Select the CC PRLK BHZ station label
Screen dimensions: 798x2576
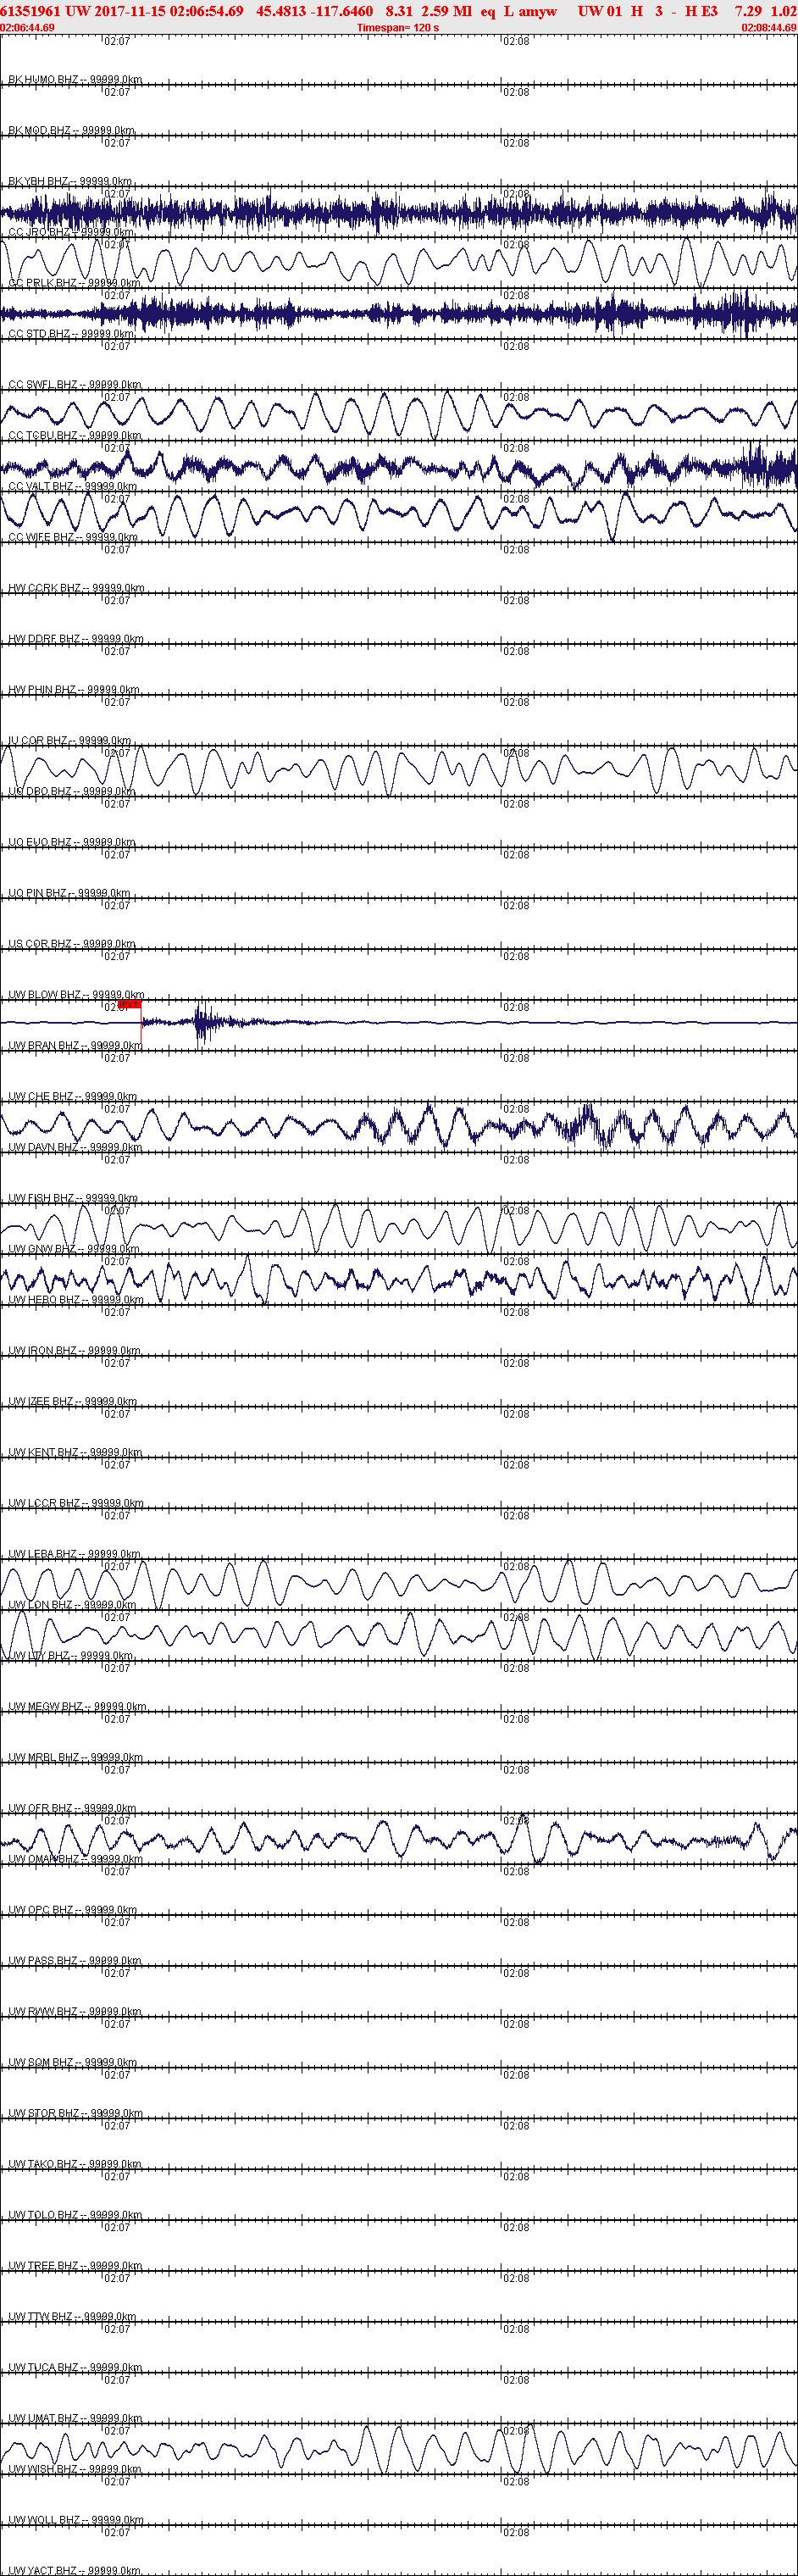coord(74,284)
